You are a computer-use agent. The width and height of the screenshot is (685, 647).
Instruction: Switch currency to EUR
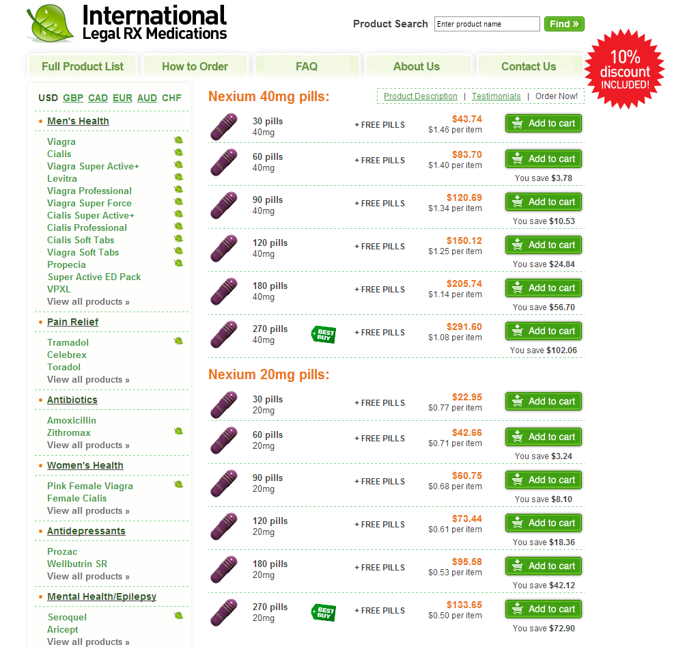click(122, 98)
